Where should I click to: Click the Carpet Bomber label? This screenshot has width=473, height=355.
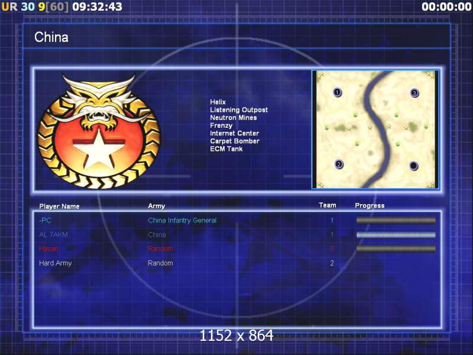pyautogui.click(x=235, y=141)
